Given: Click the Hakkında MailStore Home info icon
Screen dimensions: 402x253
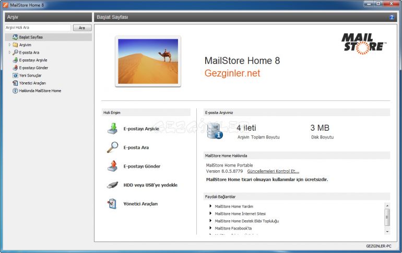Looking at the screenshot, I should pyautogui.click(x=15, y=91).
